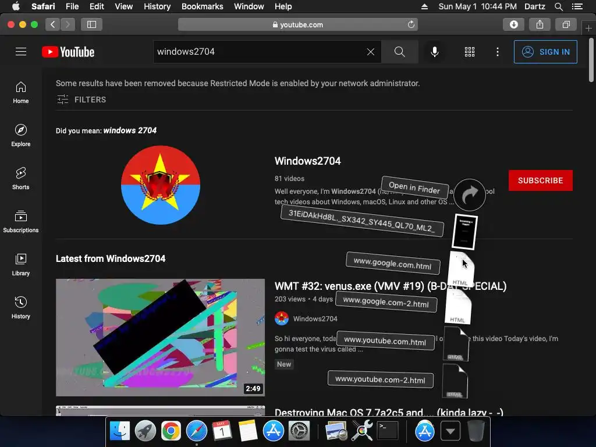This screenshot has height=447, width=596.
Task: Open the Help menu
Action: (283, 6)
